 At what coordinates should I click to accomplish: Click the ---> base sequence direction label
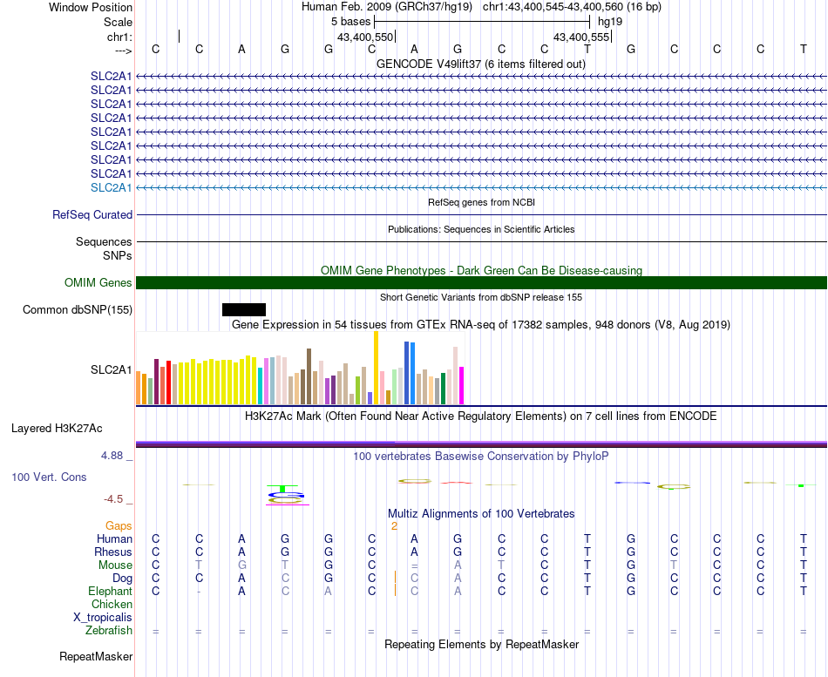pos(123,51)
